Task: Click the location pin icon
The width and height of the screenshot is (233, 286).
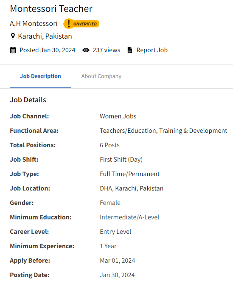Action: 13,36
